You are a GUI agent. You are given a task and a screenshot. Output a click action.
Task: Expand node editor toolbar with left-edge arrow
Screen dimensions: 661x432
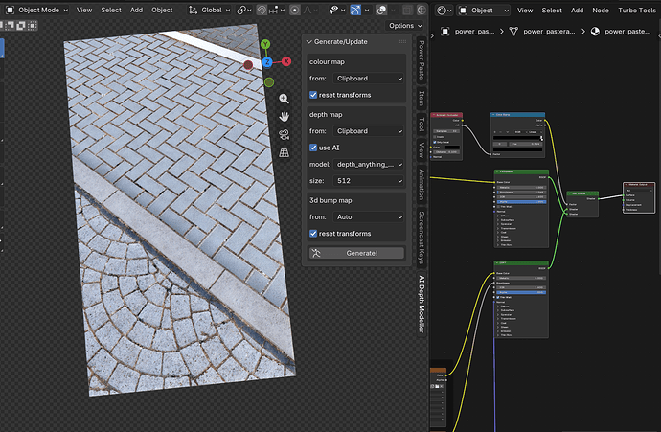tap(432, 35)
